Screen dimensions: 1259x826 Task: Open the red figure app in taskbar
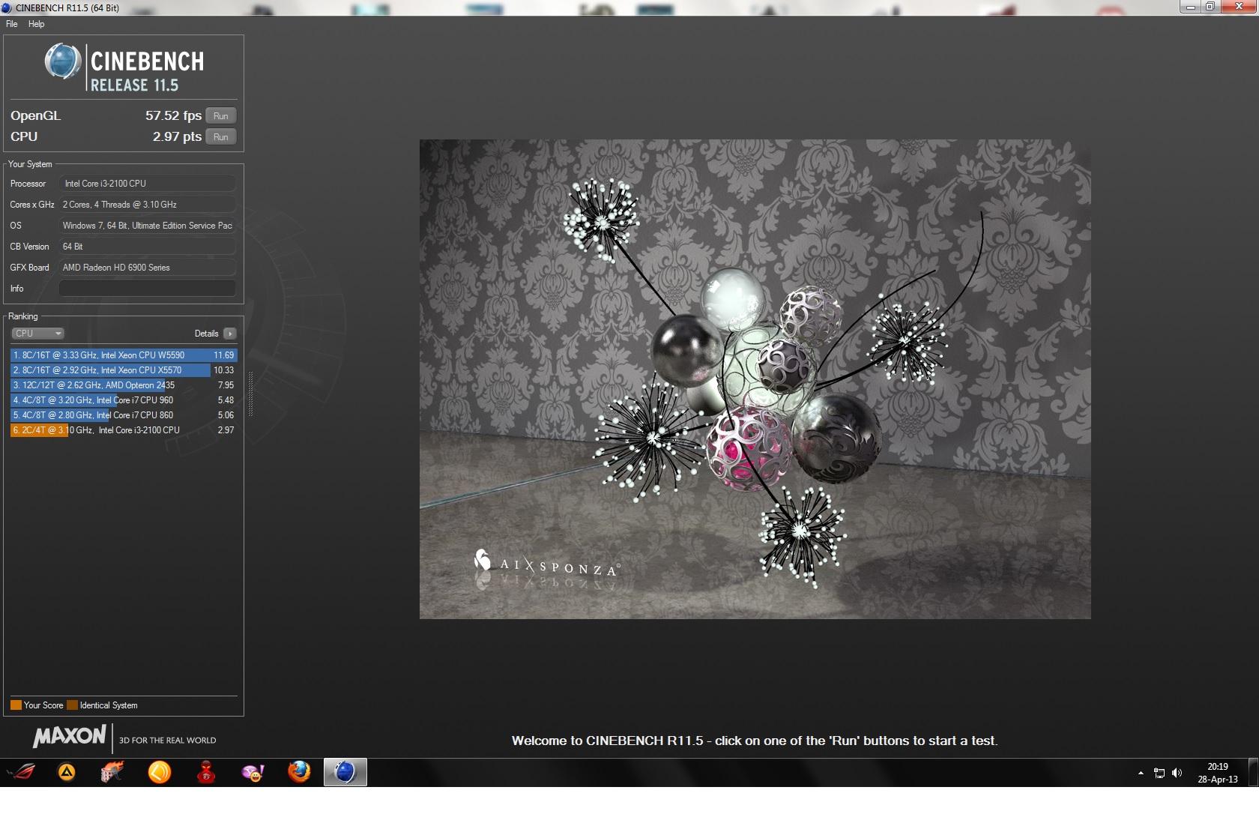(206, 772)
